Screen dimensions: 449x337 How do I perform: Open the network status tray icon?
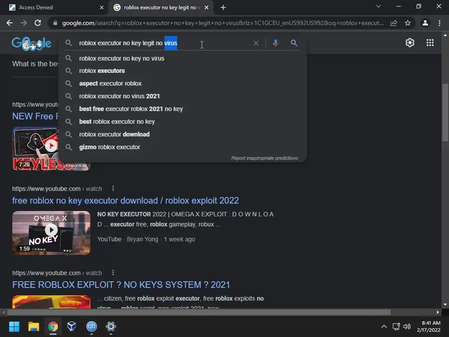pyautogui.click(x=396, y=326)
